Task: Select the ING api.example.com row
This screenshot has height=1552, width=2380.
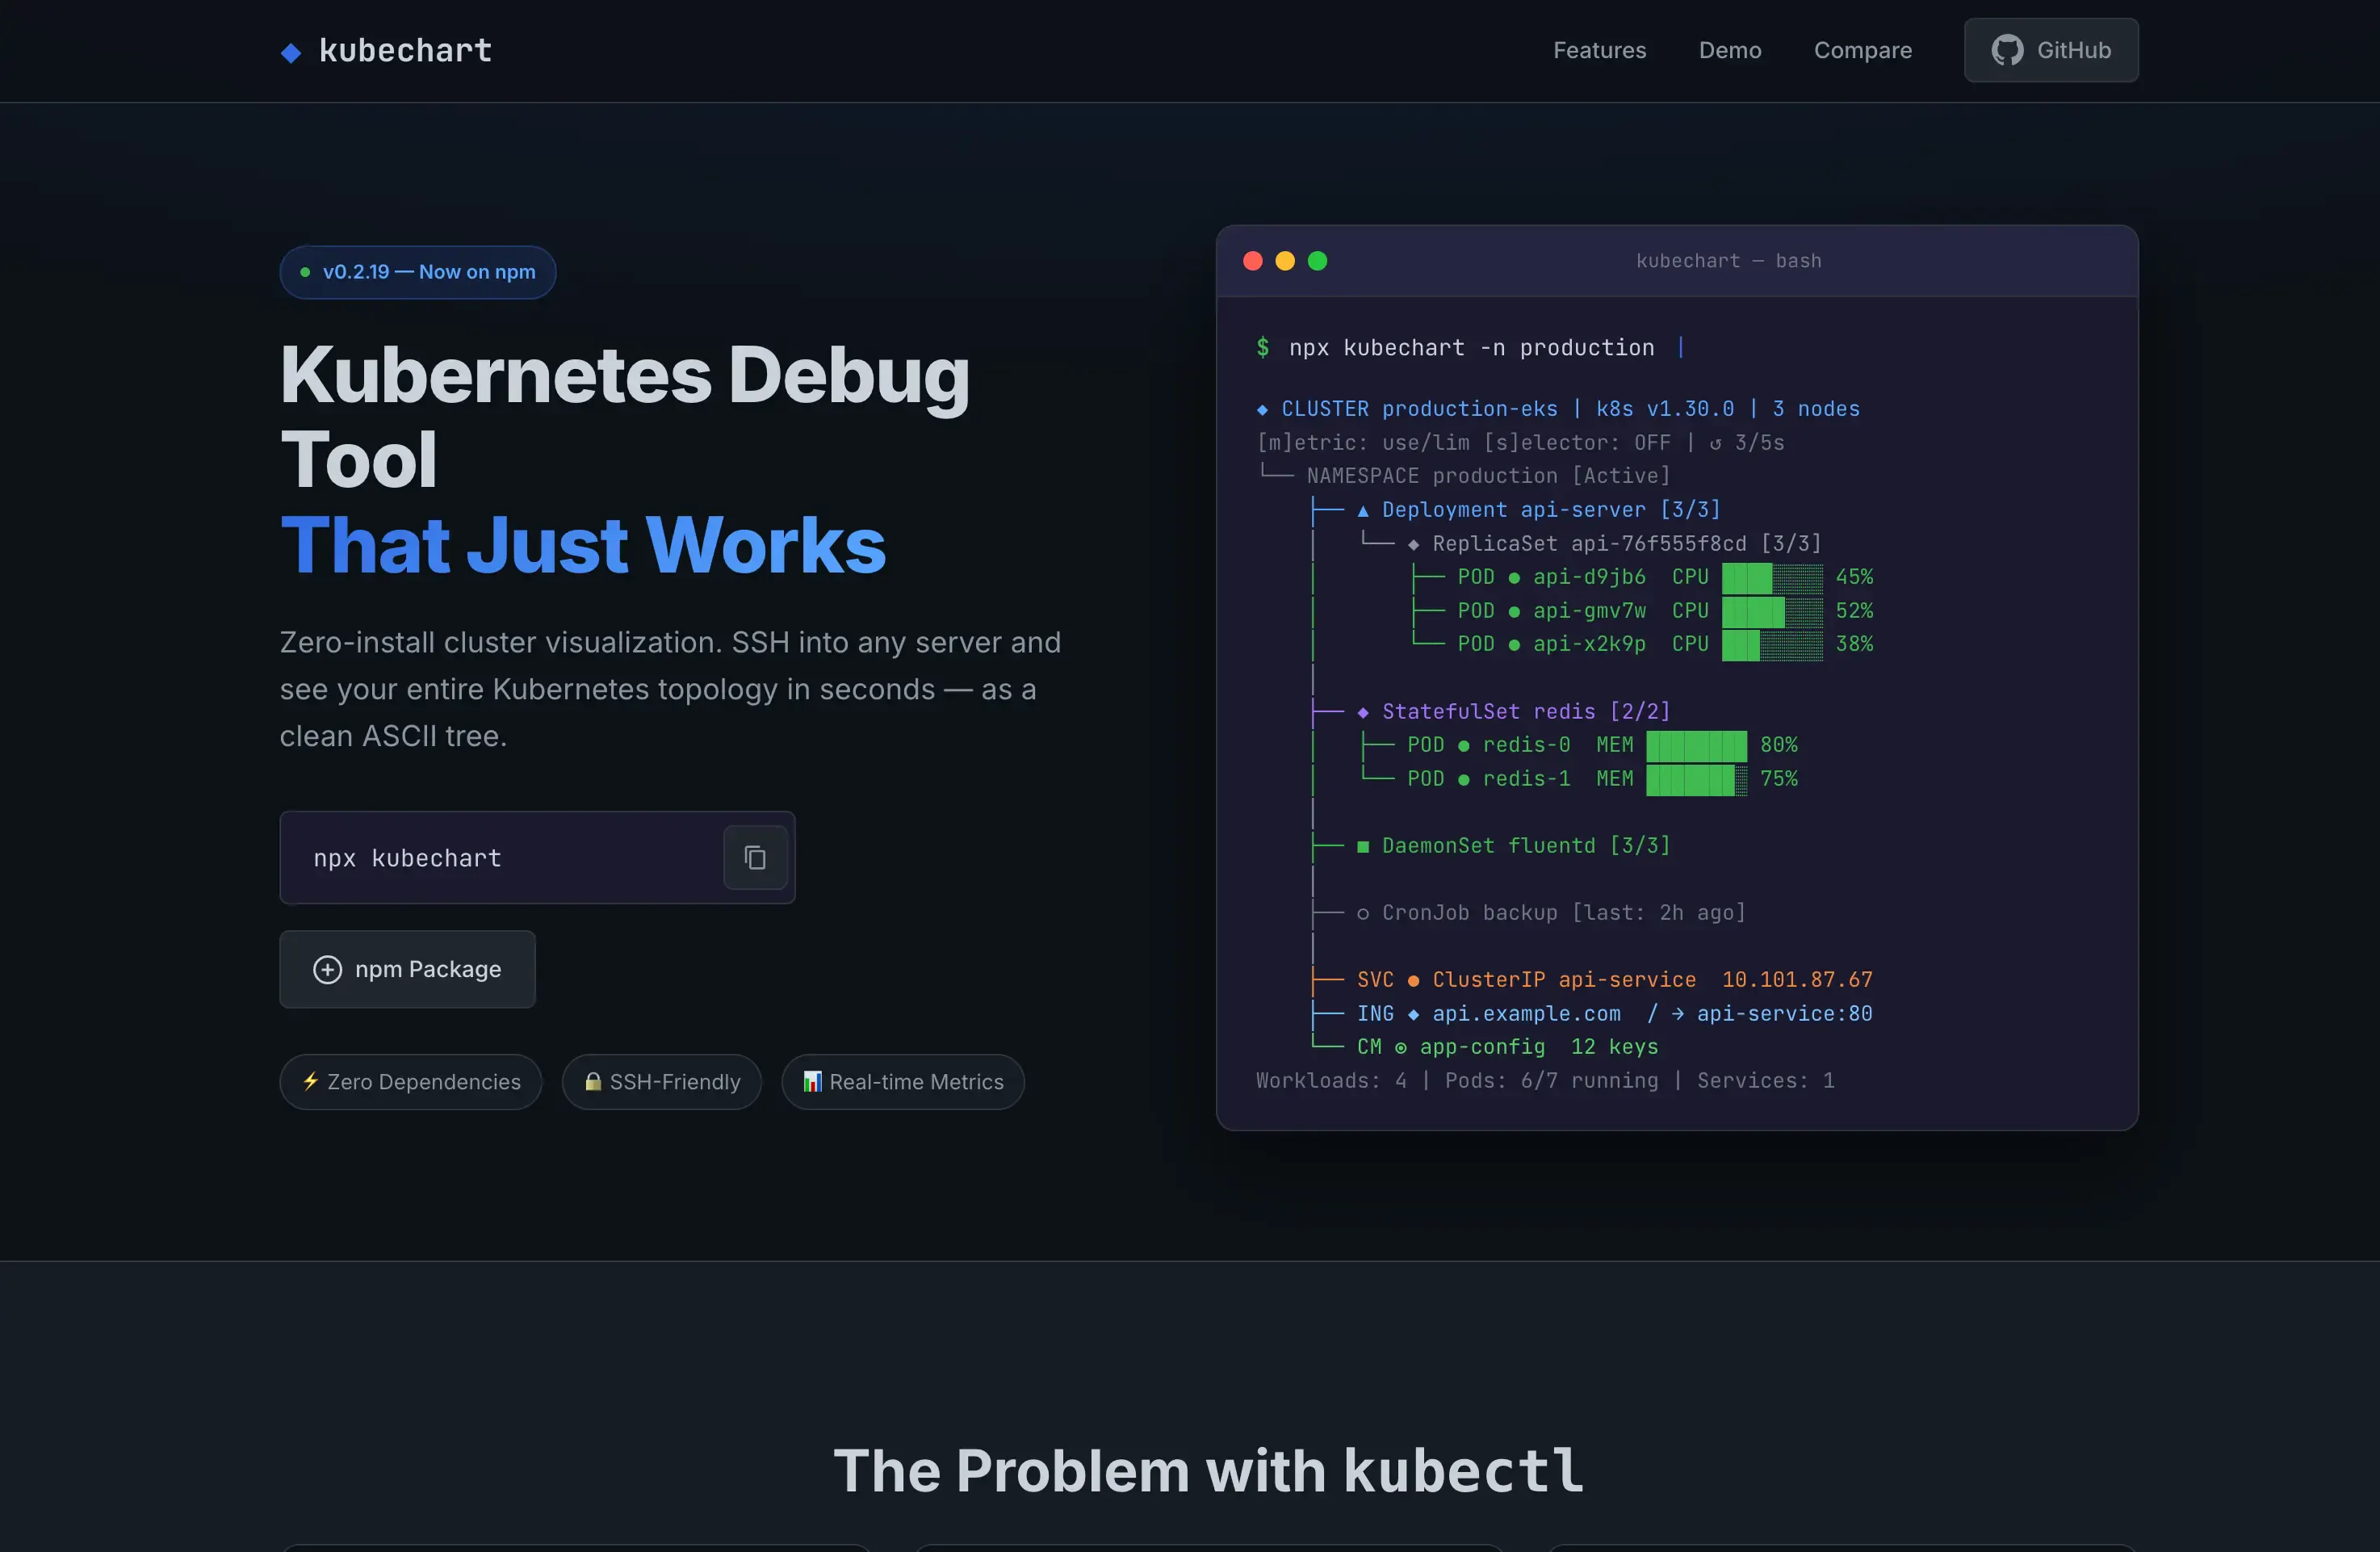Action: (1591, 1014)
